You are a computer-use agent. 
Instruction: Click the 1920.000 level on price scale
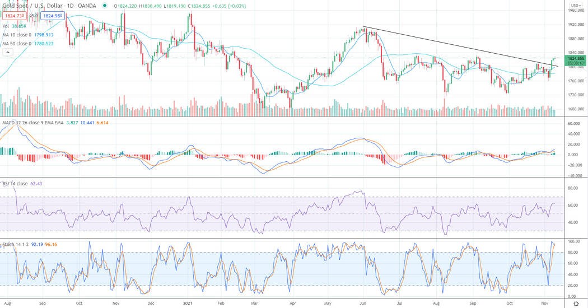(x=576, y=25)
